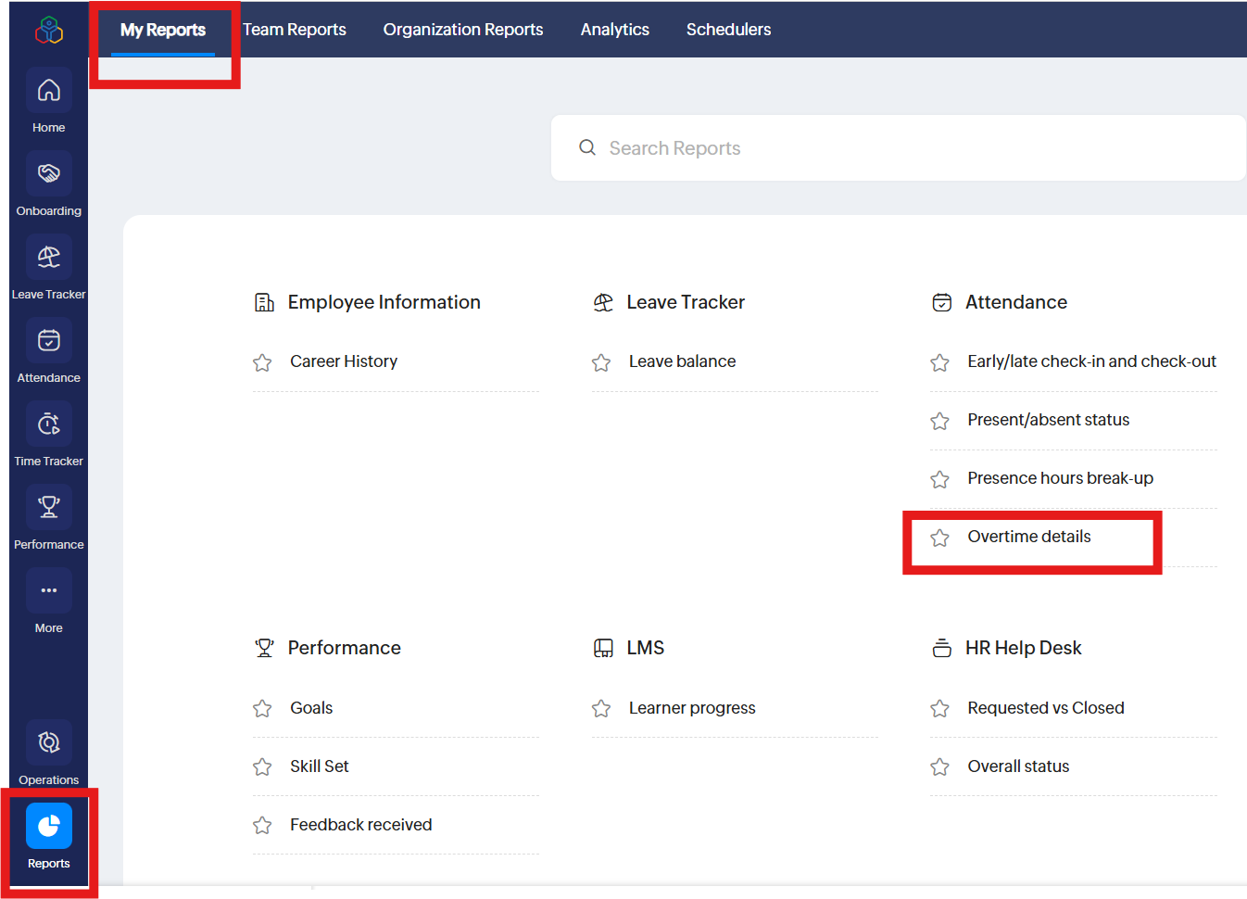Click the Reports pie chart icon

(x=48, y=826)
